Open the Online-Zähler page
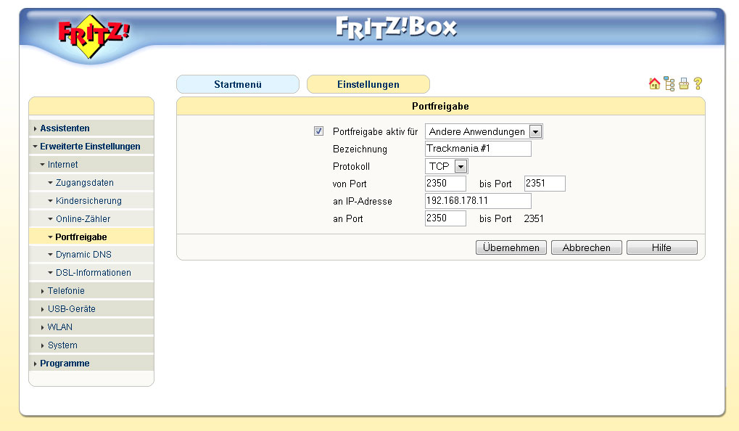Viewport: 739px width, 431px height. coord(91,219)
